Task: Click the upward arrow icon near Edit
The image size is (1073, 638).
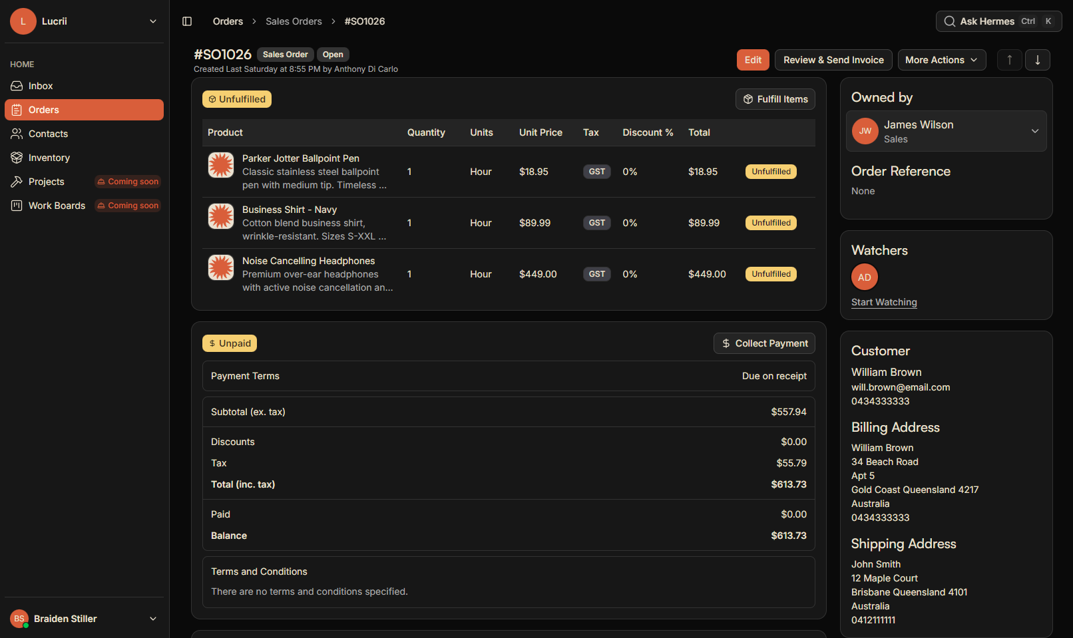Action: pos(1009,60)
